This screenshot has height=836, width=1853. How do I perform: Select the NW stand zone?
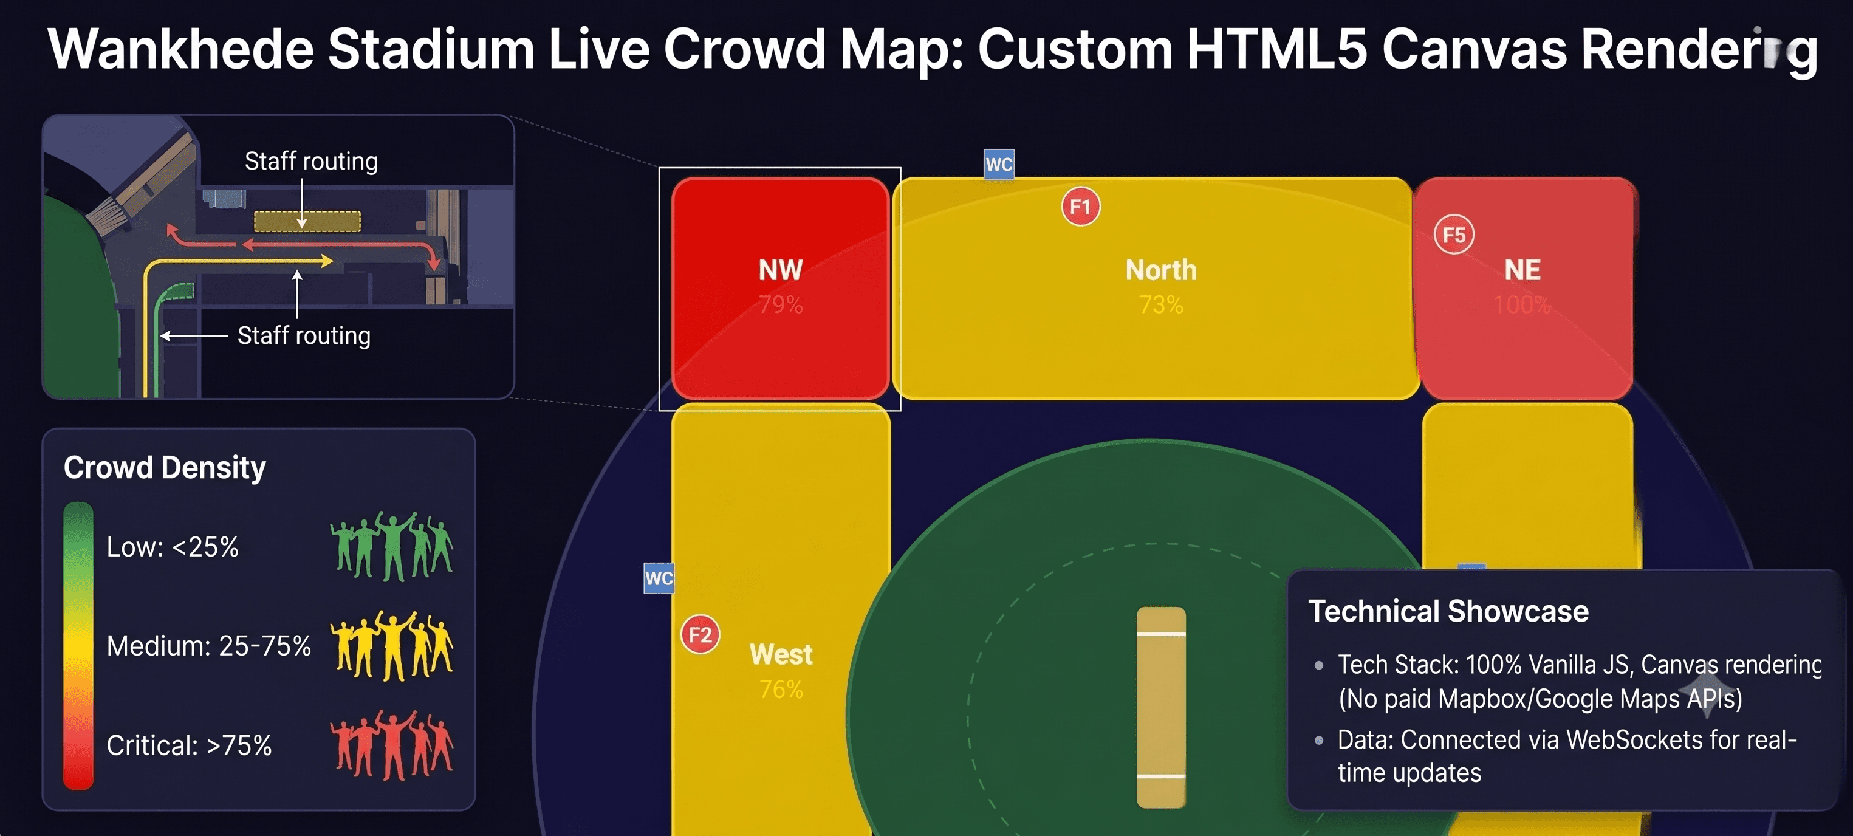pos(781,289)
